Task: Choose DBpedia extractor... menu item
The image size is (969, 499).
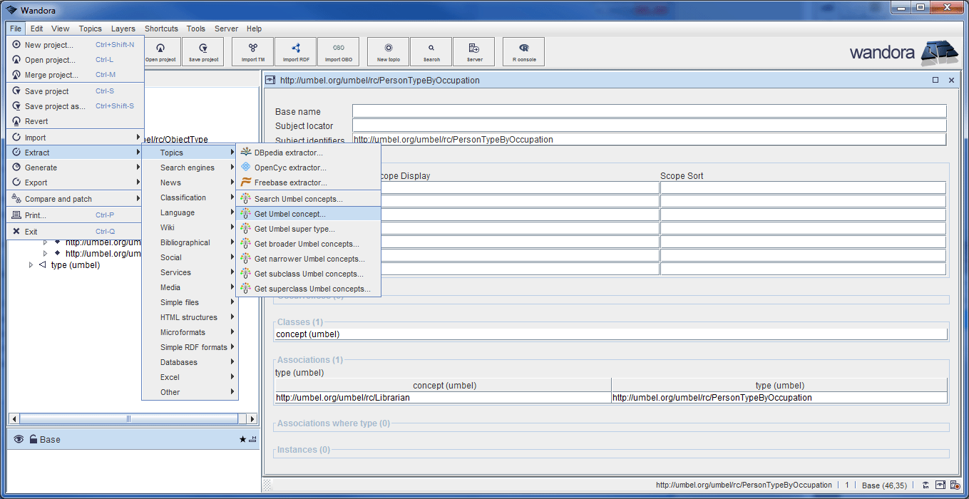Action: tap(309, 153)
